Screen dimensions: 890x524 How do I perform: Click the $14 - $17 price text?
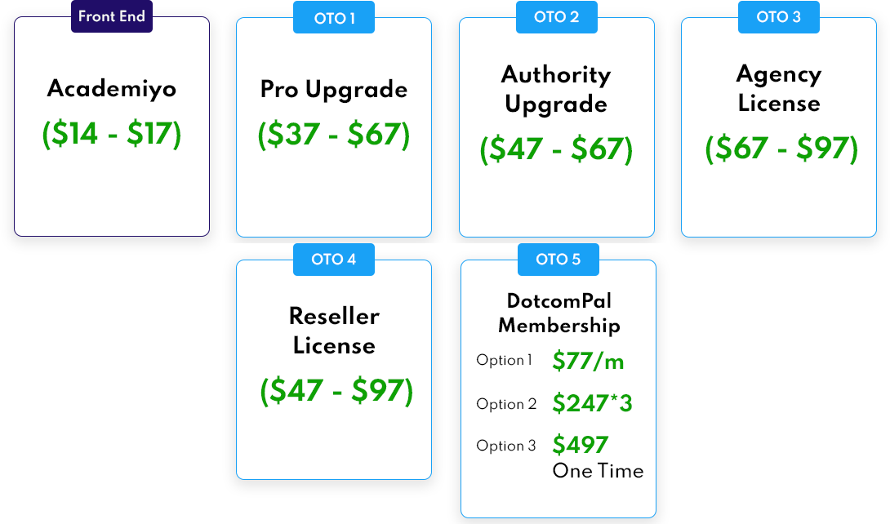(x=112, y=135)
